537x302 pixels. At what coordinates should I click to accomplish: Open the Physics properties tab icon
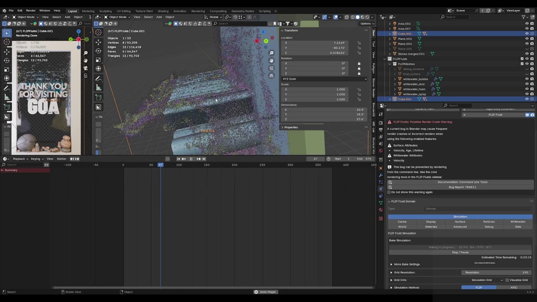coord(381,189)
